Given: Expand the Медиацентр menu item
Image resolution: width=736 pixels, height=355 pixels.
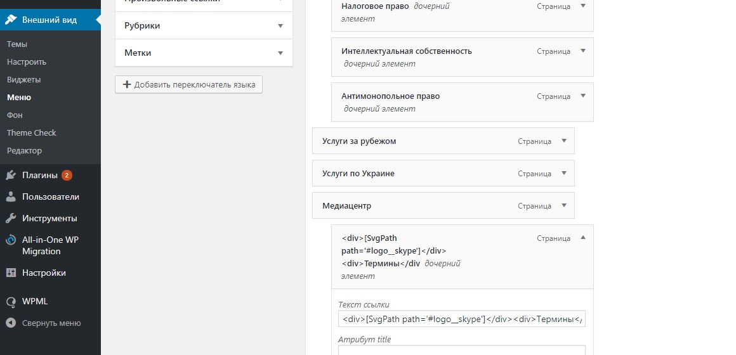Looking at the screenshot, I should coord(564,206).
